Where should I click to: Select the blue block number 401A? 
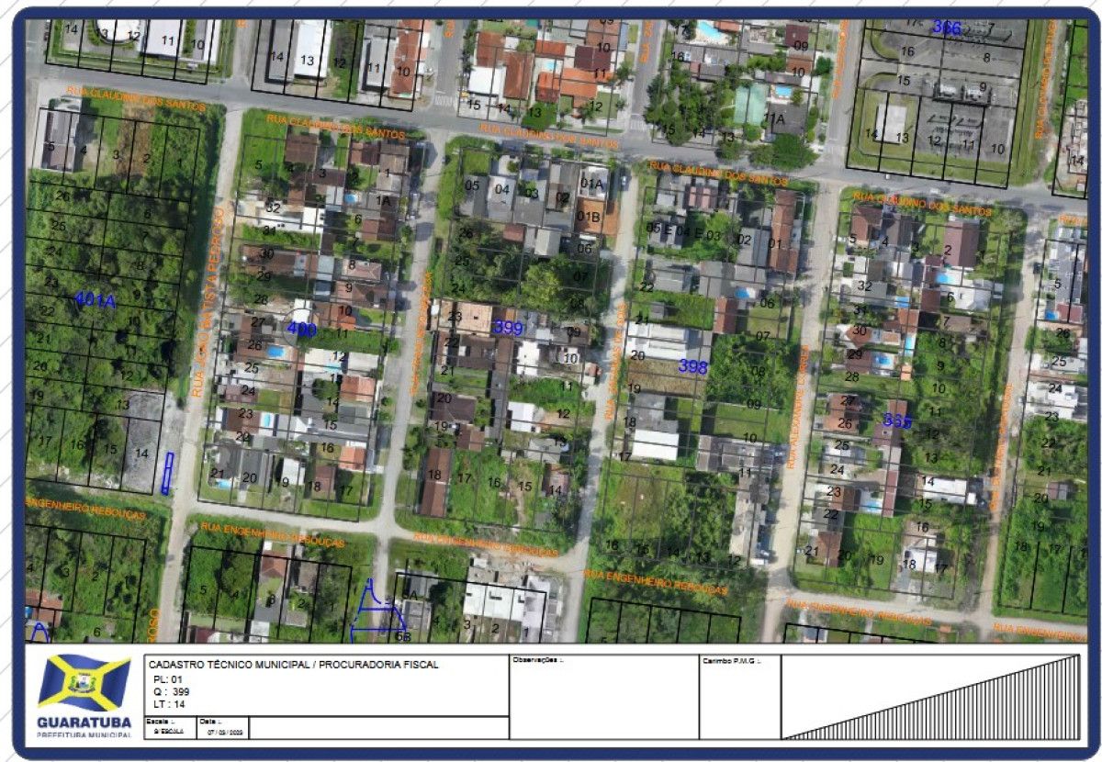tap(95, 300)
